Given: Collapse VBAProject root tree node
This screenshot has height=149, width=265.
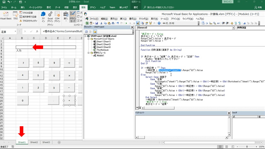Looking at the screenshot, I should pyautogui.click(x=86, y=36).
